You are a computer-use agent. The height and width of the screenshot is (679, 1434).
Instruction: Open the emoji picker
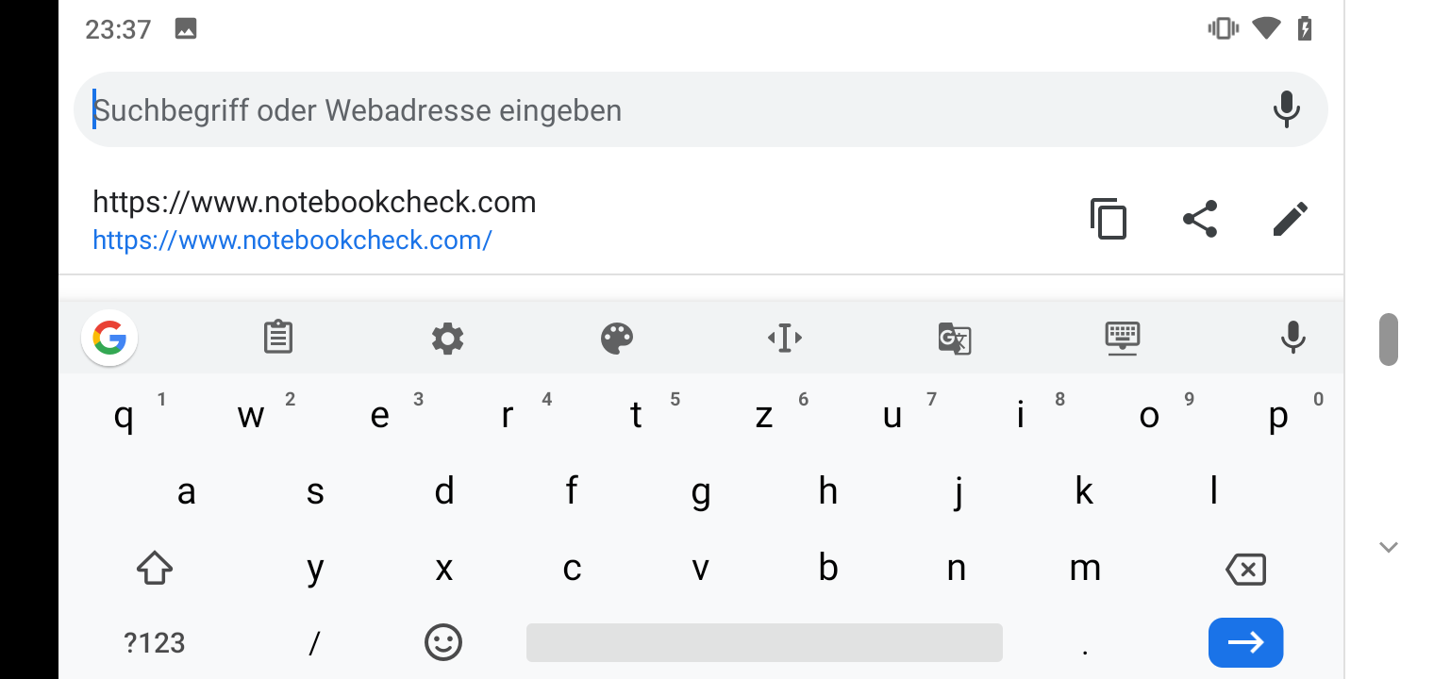(443, 643)
